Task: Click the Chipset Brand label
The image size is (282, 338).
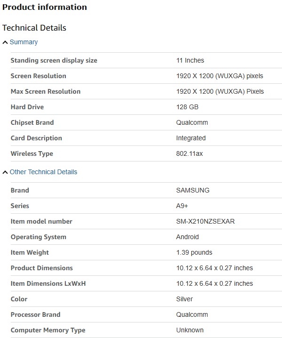Action: pos(32,122)
